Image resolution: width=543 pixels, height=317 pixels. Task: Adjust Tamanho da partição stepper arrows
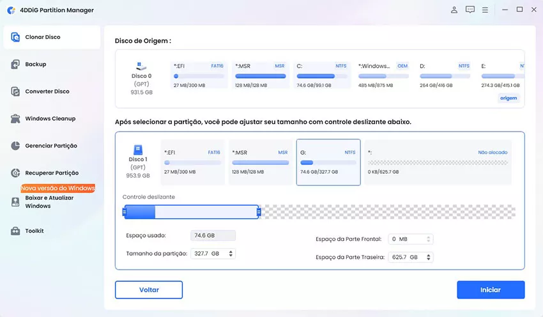[231, 254]
